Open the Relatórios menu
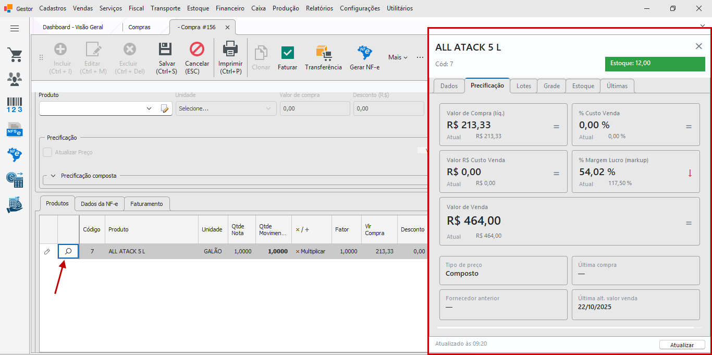712x355 pixels. tap(320, 8)
